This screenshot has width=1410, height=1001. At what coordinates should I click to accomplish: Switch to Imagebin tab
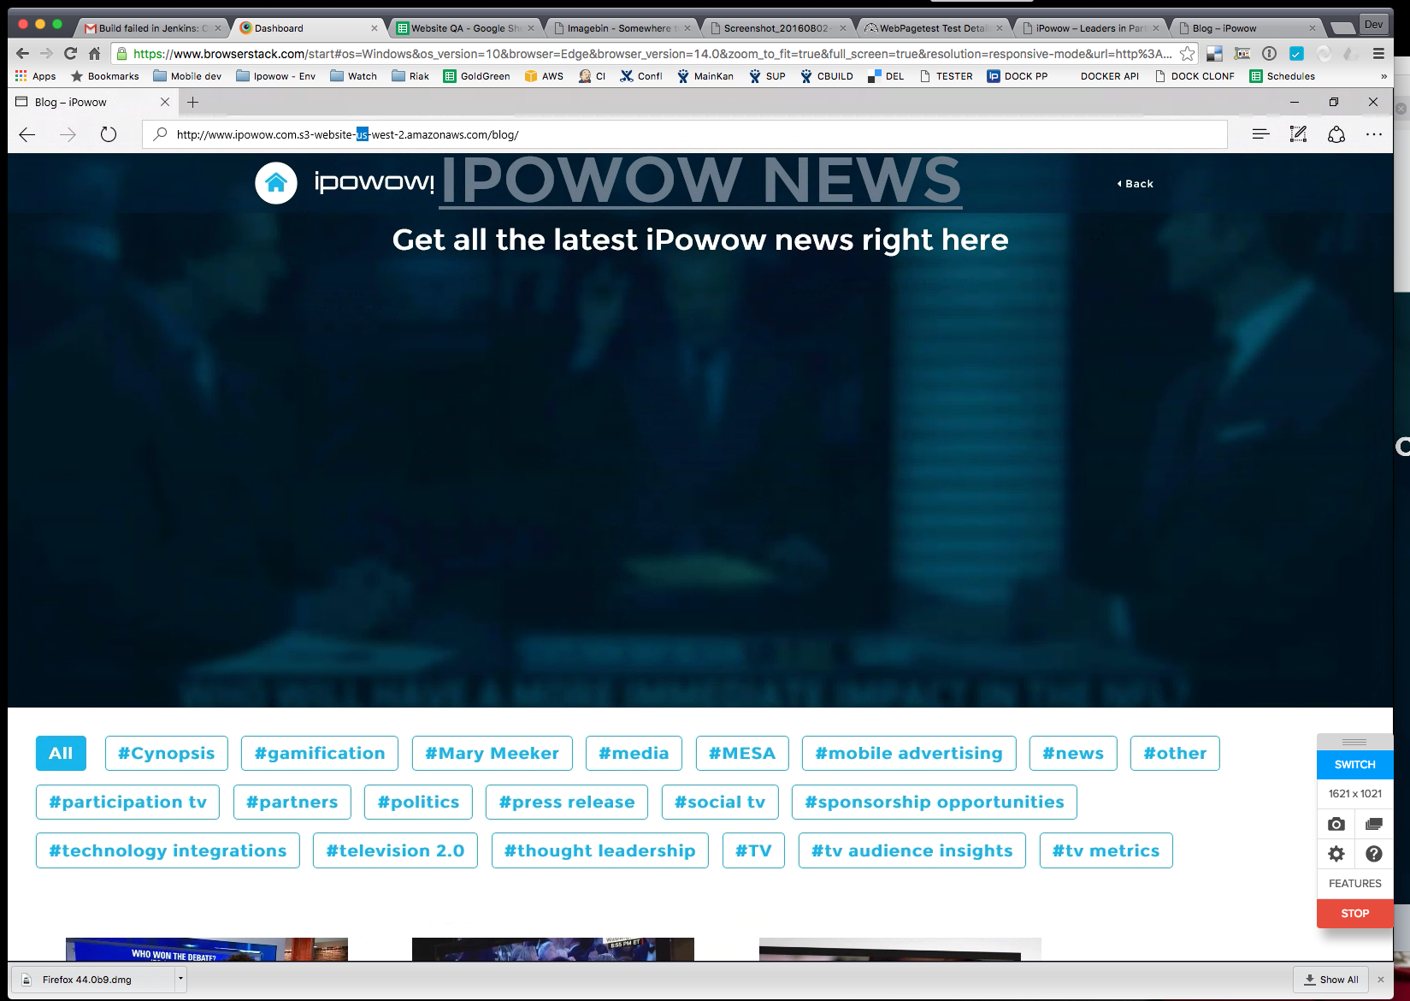point(621,28)
